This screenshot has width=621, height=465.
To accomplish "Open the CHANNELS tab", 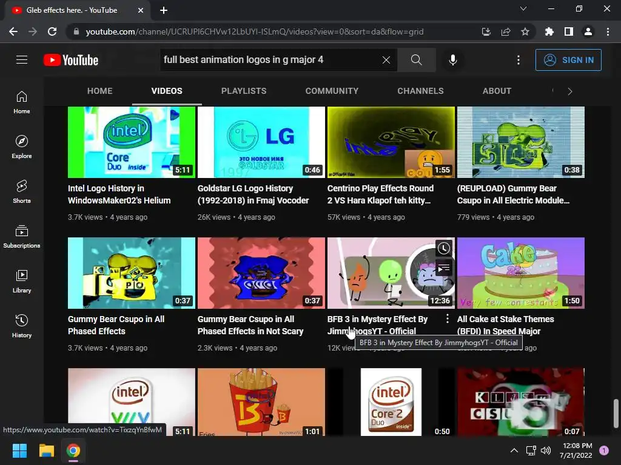I will [421, 91].
